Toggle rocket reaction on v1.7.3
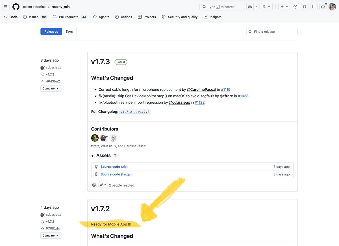The height and width of the screenshot is (246, 339). click(103, 185)
